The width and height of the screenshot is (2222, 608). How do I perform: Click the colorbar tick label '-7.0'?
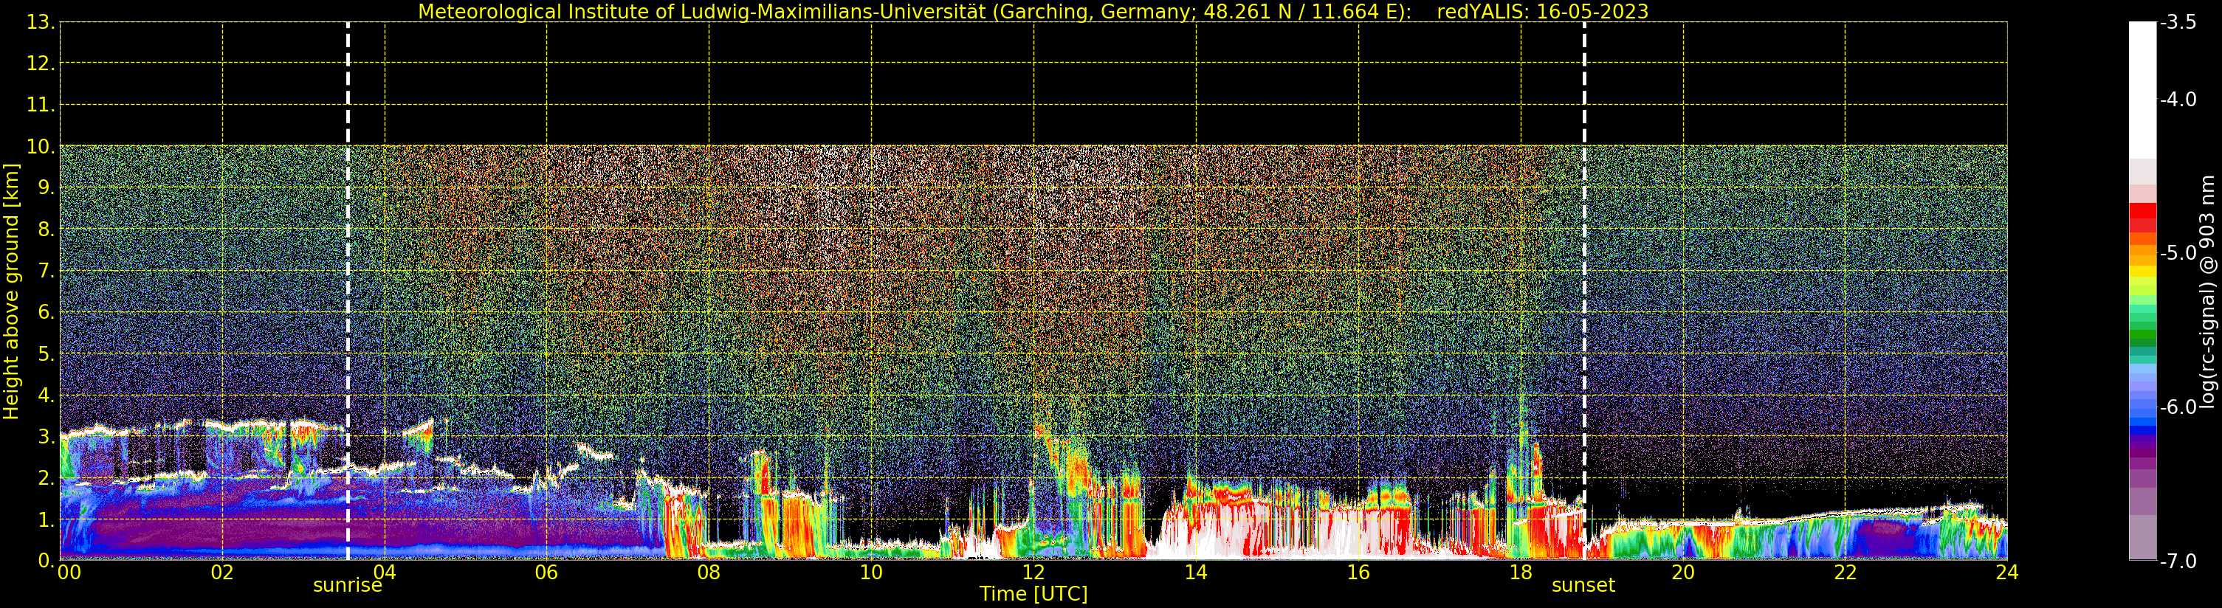(x=2178, y=562)
